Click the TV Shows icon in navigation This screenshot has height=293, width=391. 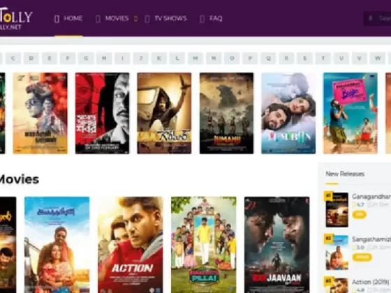(147, 19)
